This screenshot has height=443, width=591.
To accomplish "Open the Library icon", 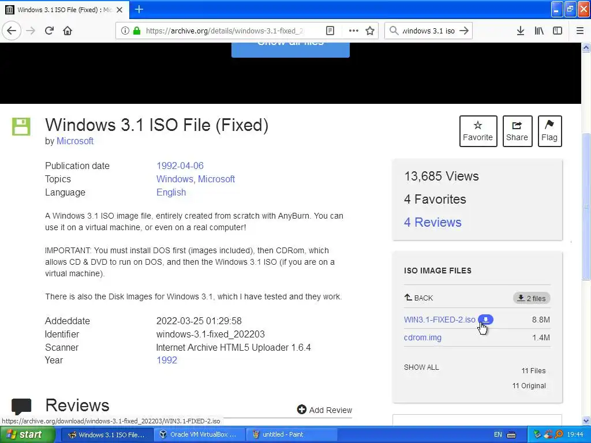I will click(x=539, y=31).
